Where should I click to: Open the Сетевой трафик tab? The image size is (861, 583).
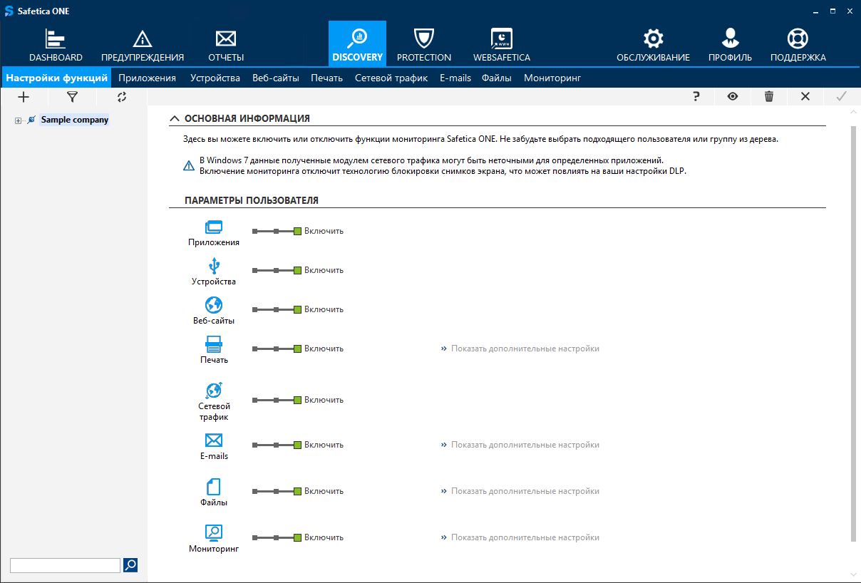point(391,78)
